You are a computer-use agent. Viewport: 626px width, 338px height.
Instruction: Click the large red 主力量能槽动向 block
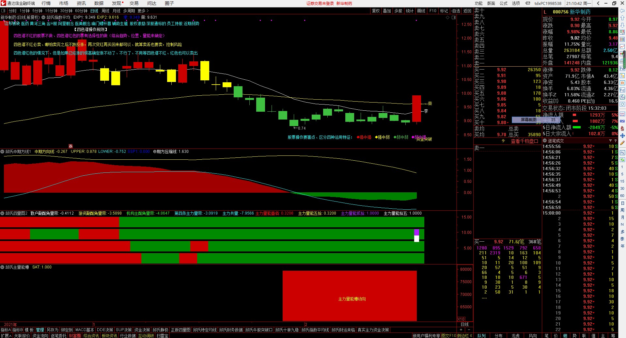[x=350, y=296]
